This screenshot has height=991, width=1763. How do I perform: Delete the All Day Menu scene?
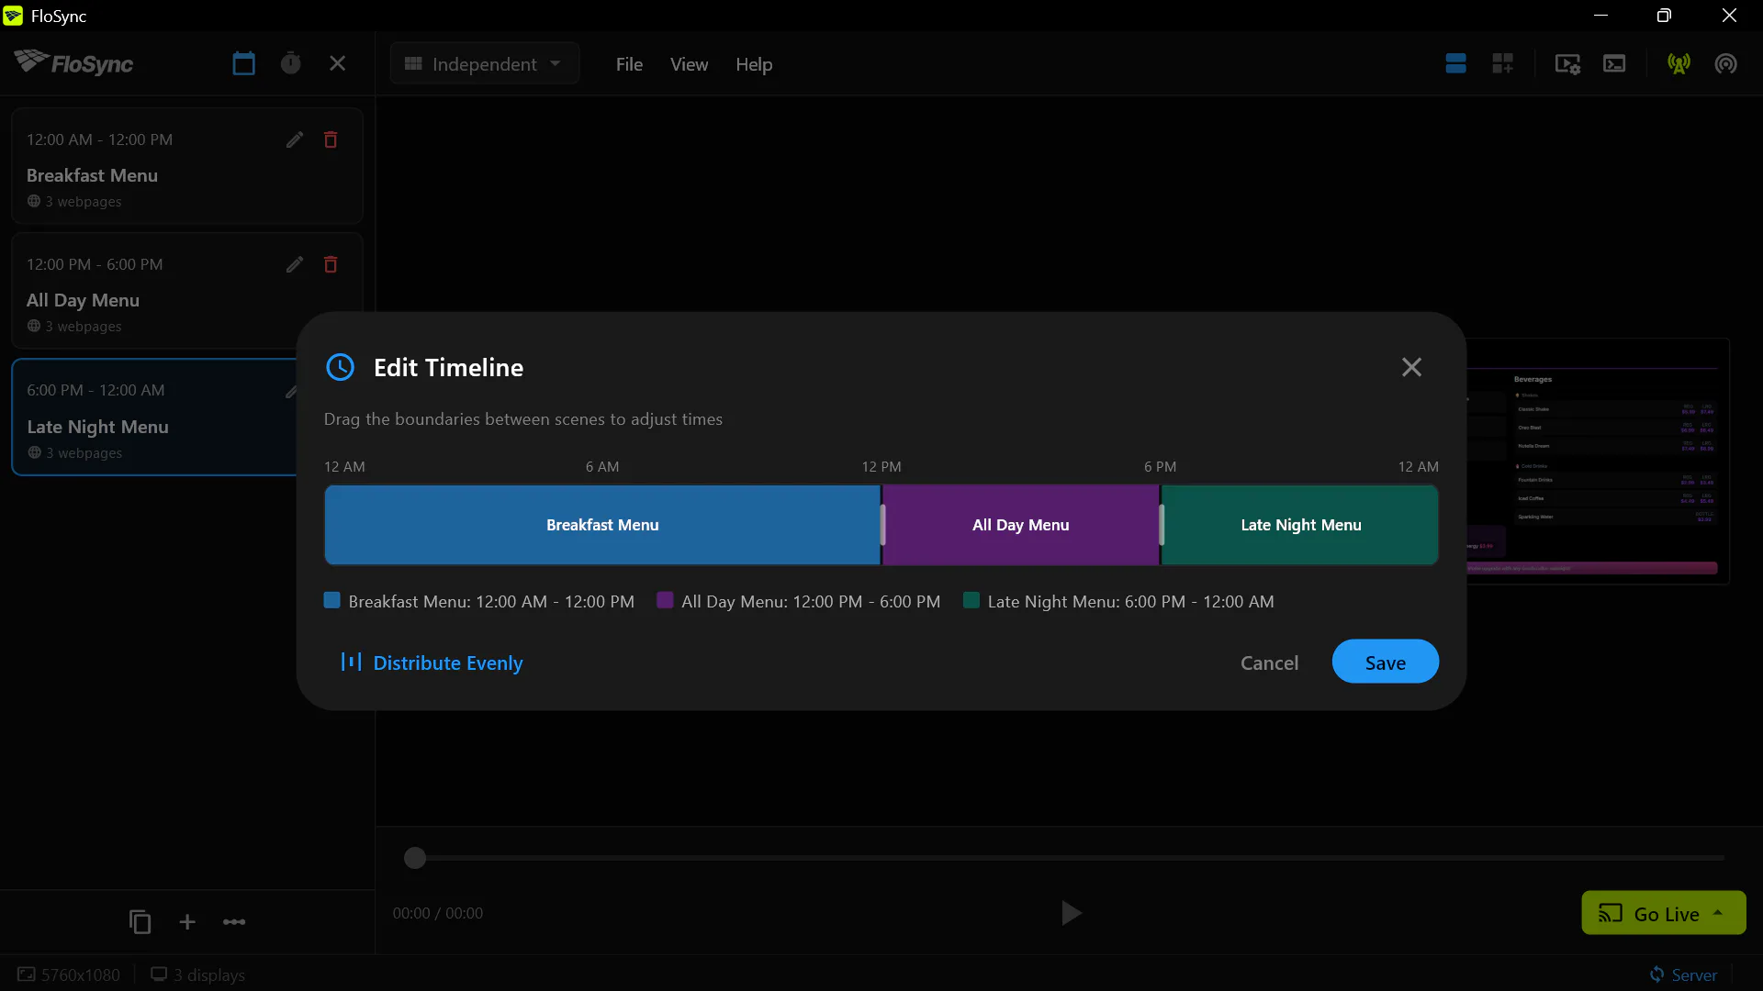coord(331,264)
